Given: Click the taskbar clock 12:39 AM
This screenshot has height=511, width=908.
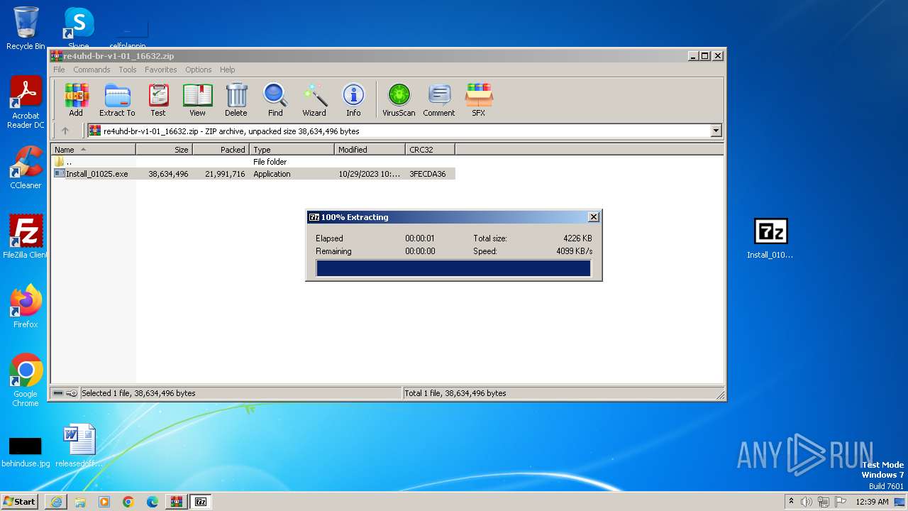Looking at the screenshot, I should click(x=872, y=502).
